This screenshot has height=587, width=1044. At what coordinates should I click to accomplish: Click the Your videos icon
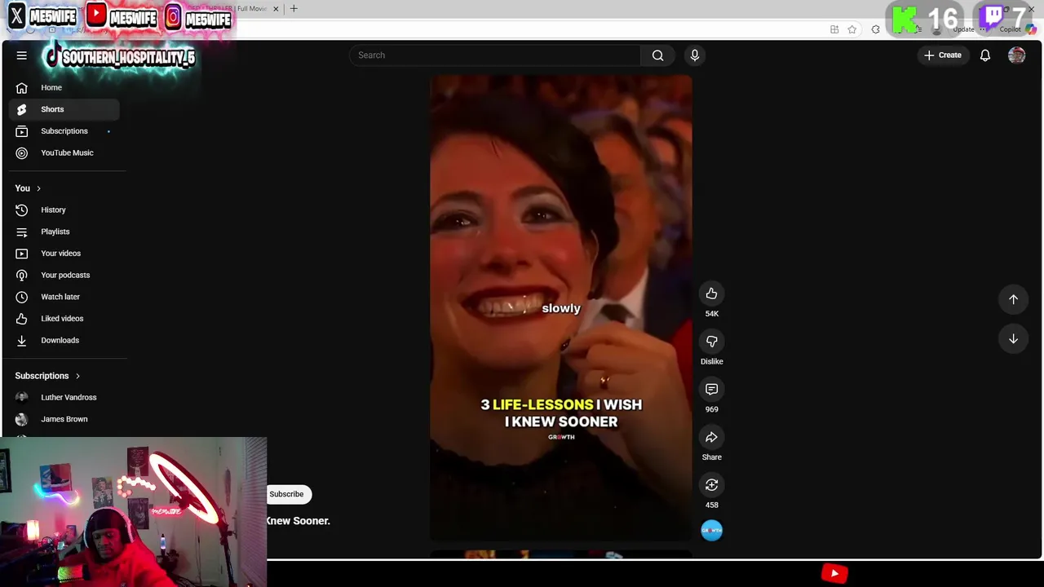point(22,254)
